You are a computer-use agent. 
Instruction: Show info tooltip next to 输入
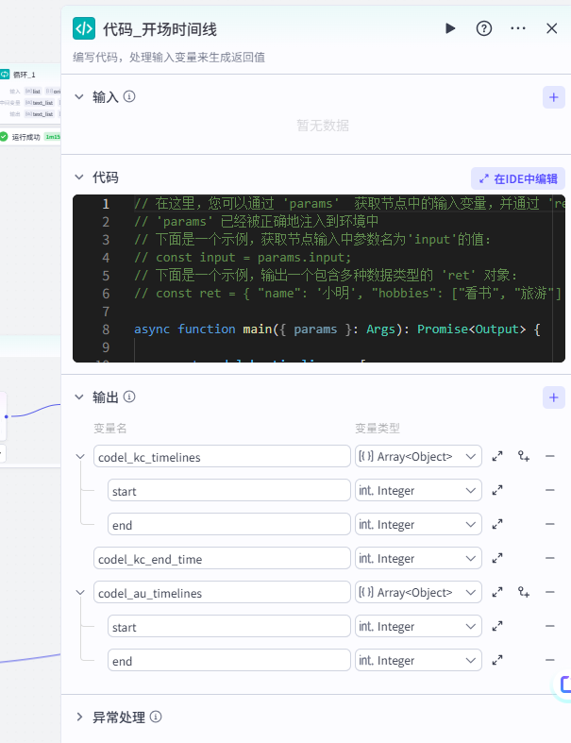(x=129, y=96)
